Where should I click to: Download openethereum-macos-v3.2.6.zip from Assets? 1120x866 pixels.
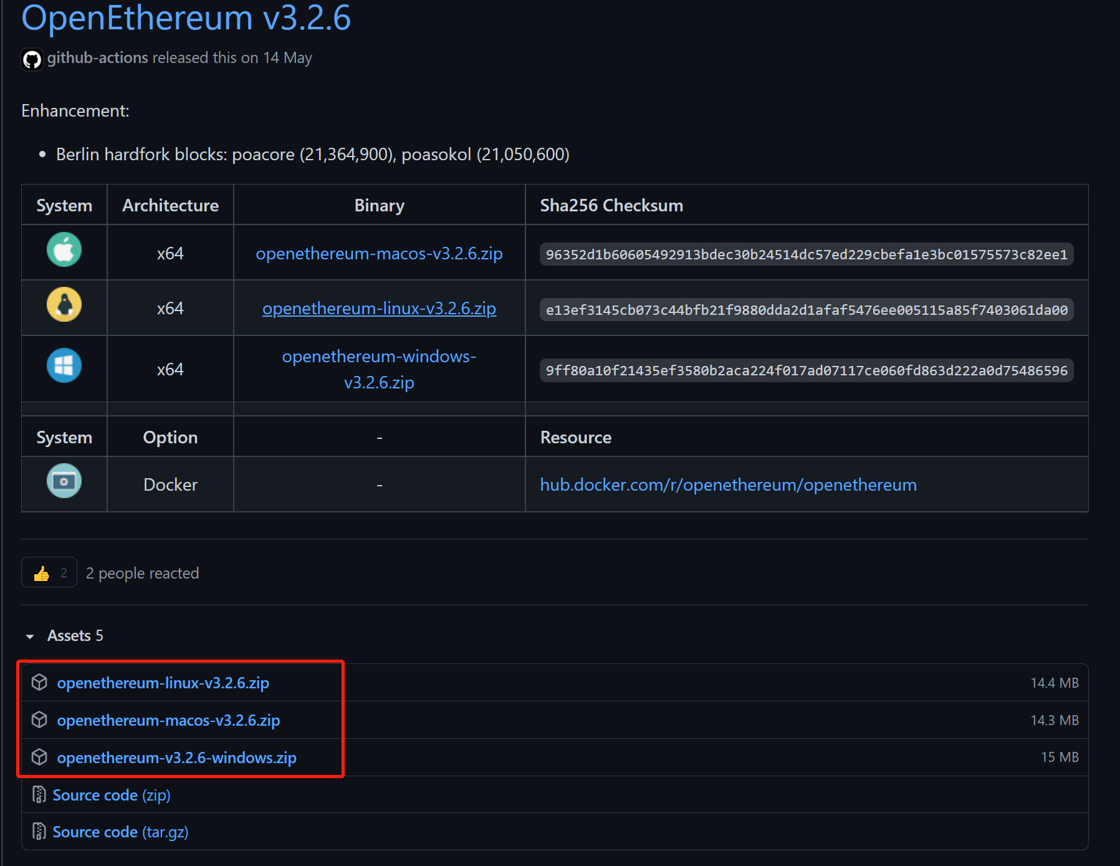(168, 720)
